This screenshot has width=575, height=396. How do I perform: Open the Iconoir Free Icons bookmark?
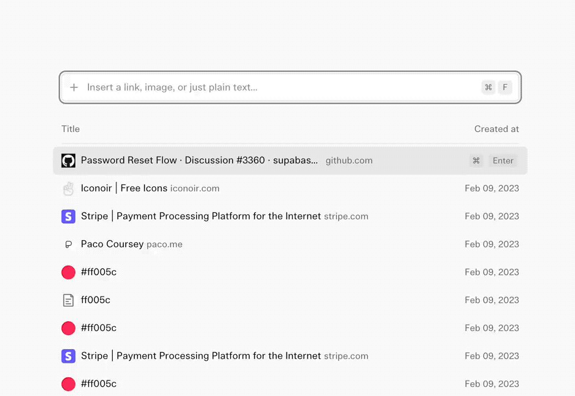[290, 189]
